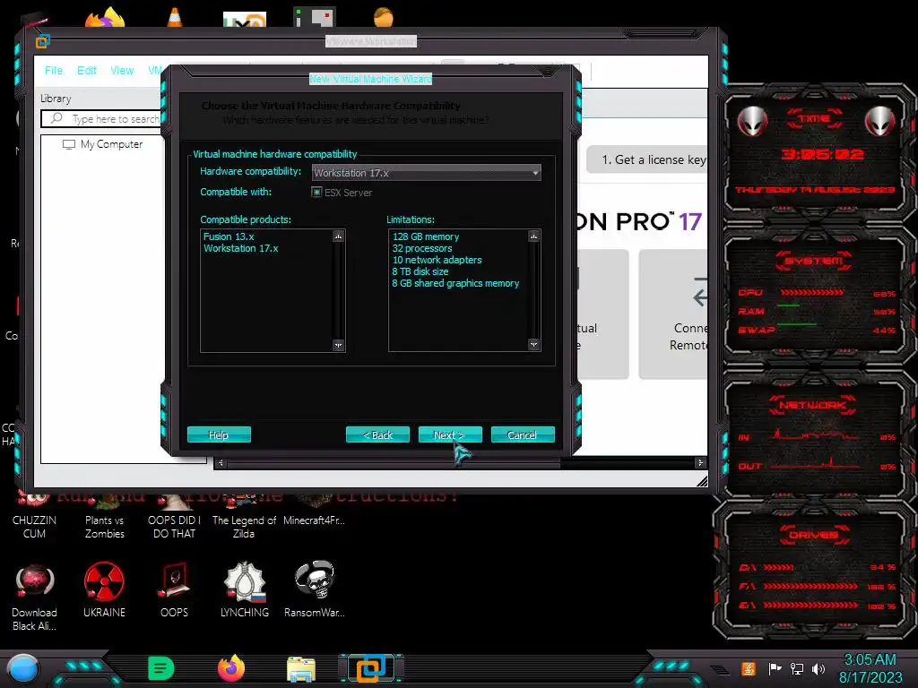Select Workstation 17.x in Compatible products list
The width and height of the screenshot is (918, 688).
pos(240,248)
